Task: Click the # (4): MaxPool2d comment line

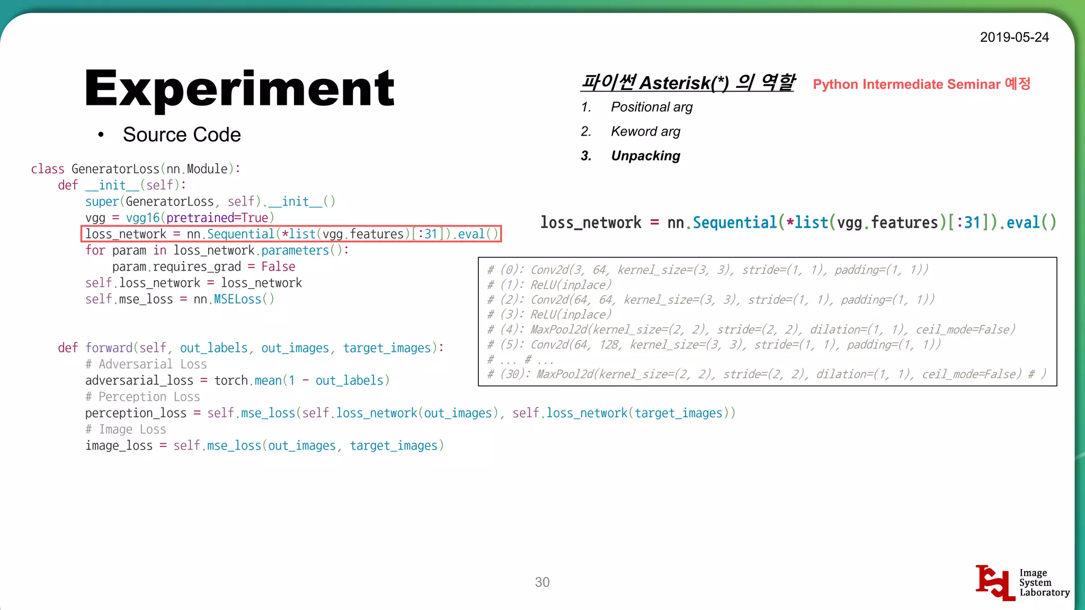Action: pyautogui.click(x=751, y=329)
